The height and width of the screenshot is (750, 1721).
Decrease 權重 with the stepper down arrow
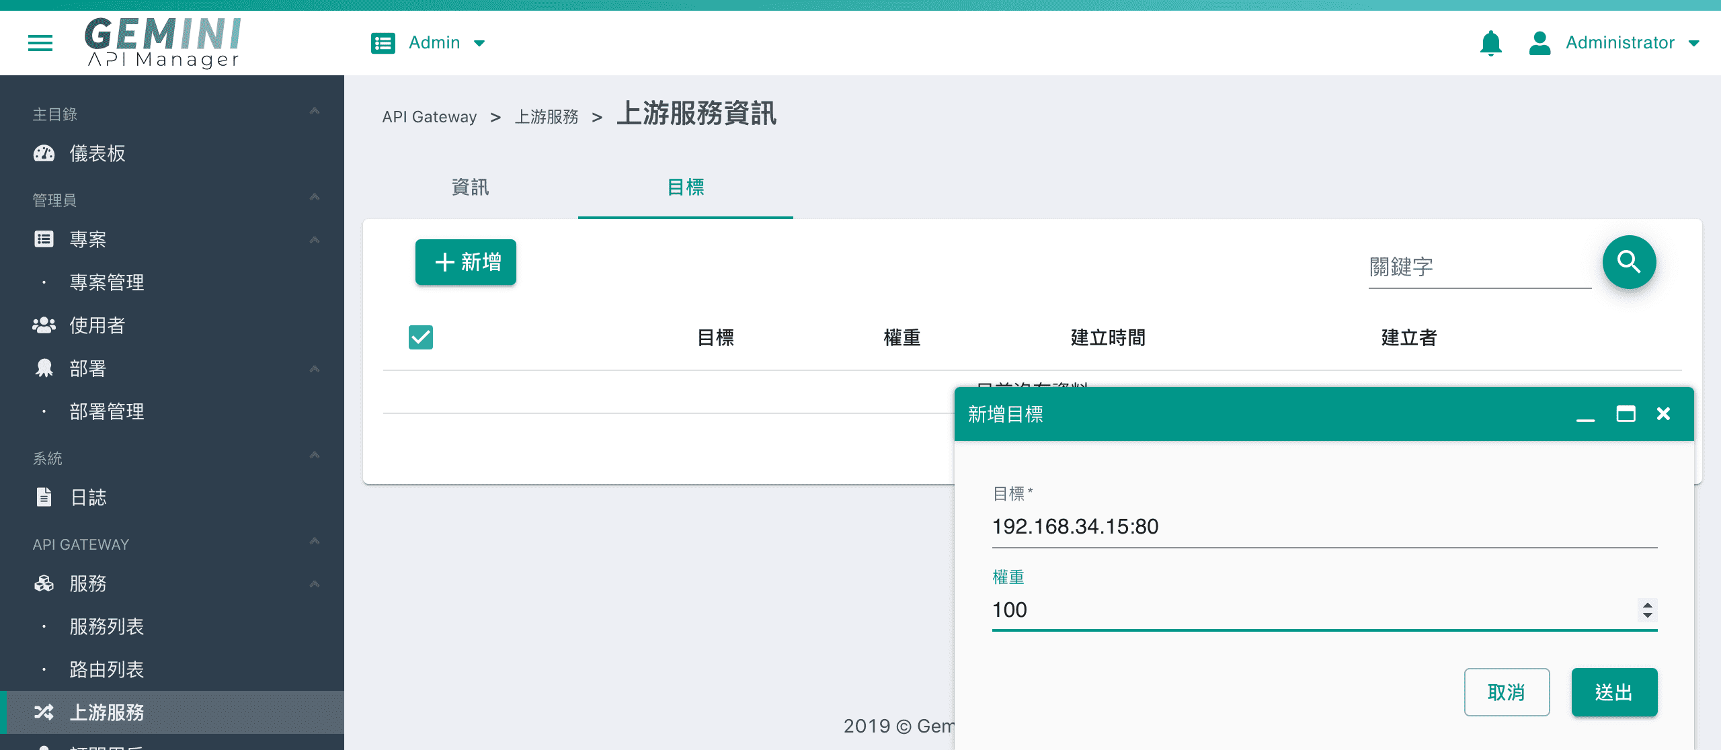tap(1647, 615)
